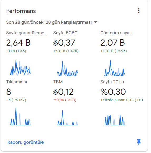Click the red -₺0,06 (-%33) change text
151x153 pixels.
coord(65,100)
